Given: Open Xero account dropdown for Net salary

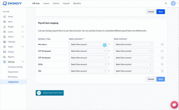Looking at the screenshot, I should pos(88,44).
